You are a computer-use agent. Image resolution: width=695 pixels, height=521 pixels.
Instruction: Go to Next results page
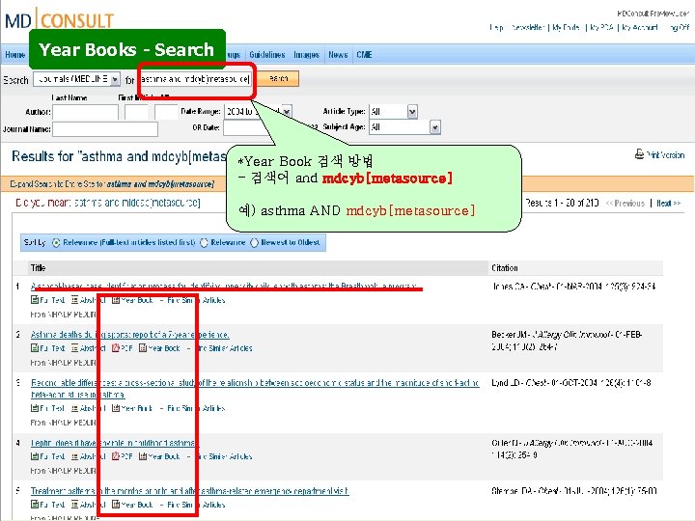668,204
